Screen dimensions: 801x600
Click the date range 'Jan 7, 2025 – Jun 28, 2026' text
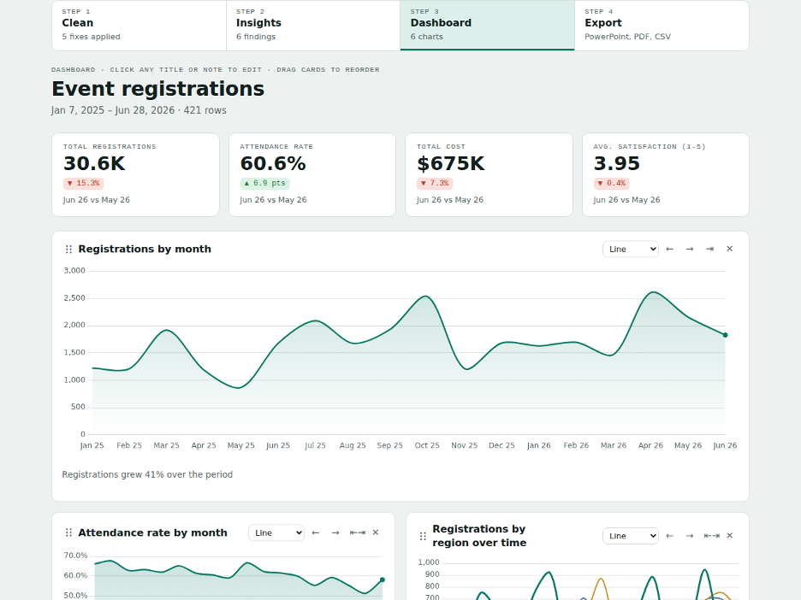(113, 110)
